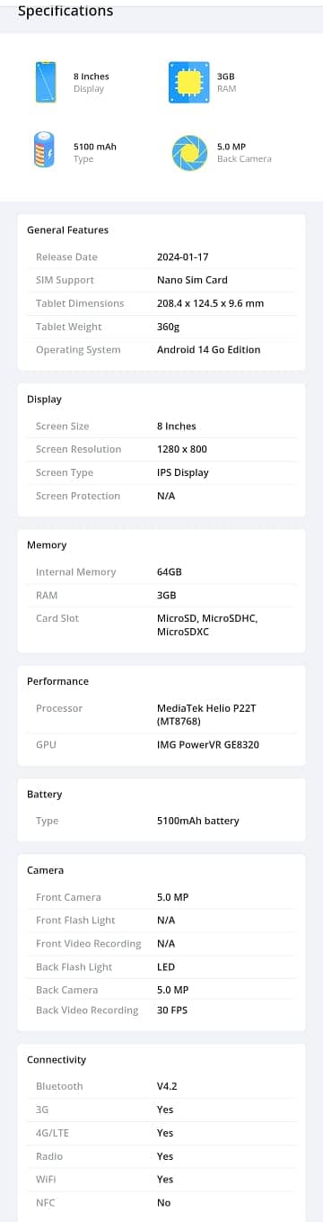
Task: Select the MediaTek Helio P22T processor value
Action: click(208, 714)
